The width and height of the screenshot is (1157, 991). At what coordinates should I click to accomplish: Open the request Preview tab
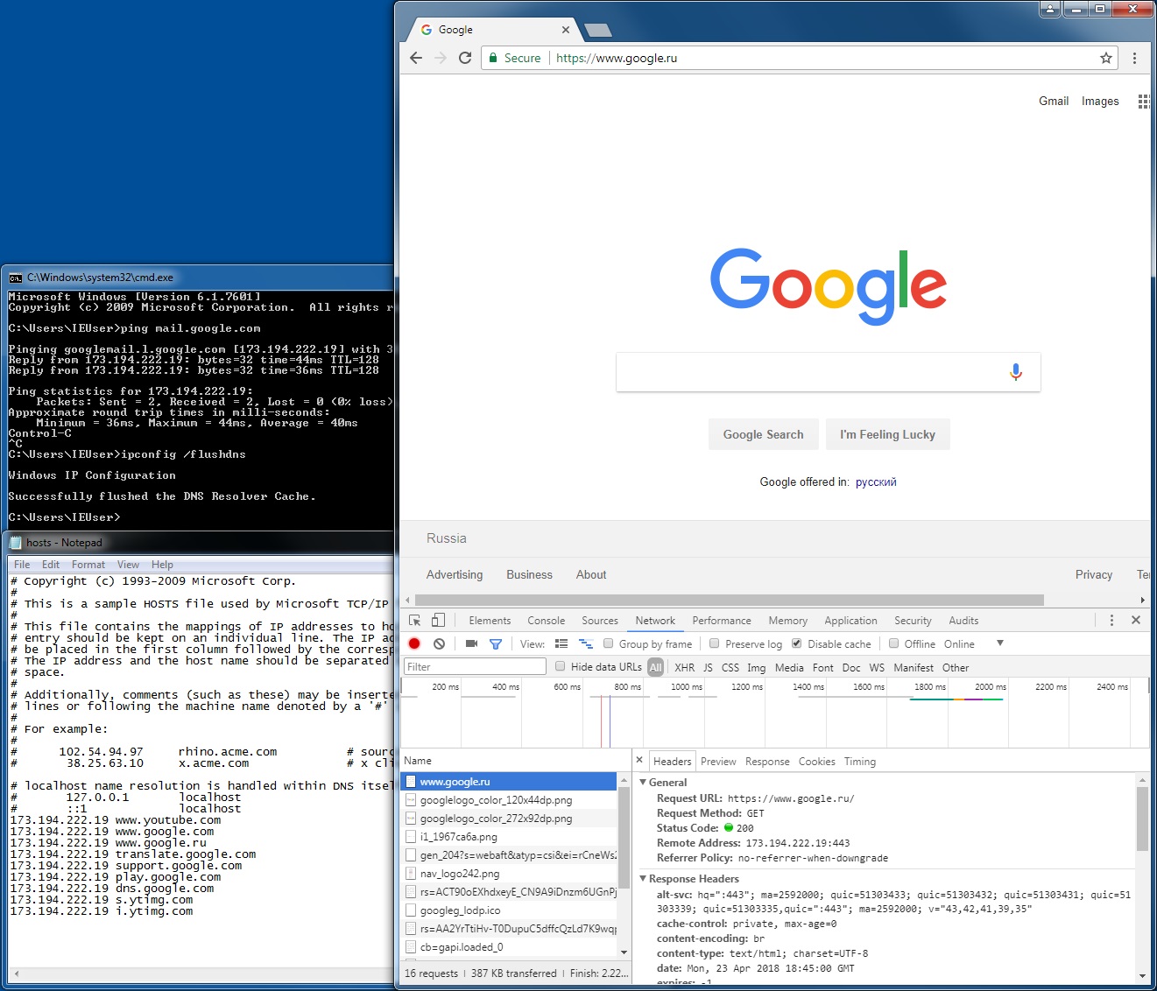coord(718,762)
